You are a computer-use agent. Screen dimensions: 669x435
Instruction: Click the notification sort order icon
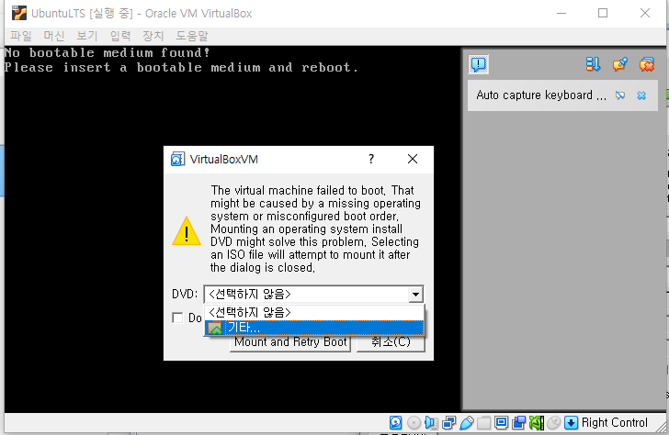pos(593,64)
